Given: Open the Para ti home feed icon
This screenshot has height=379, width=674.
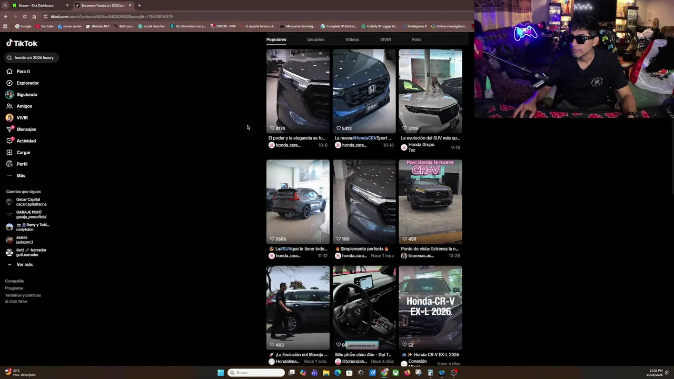Looking at the screenshot, I should (9, 71).
